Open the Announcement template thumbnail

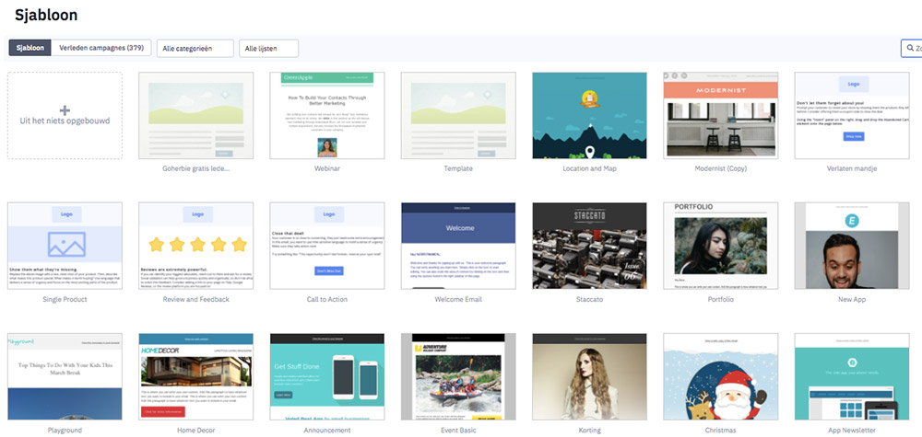pos(327,376)
